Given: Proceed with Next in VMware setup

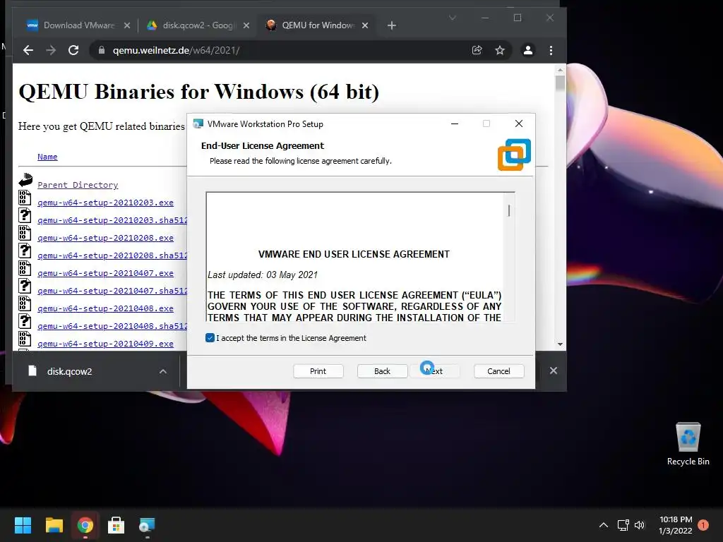Looking at the screenshot, I should point(435,371).
